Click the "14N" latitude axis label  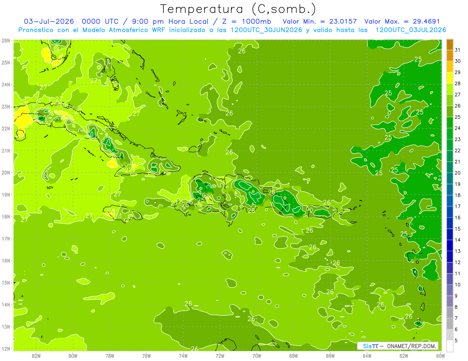point(6,305)
